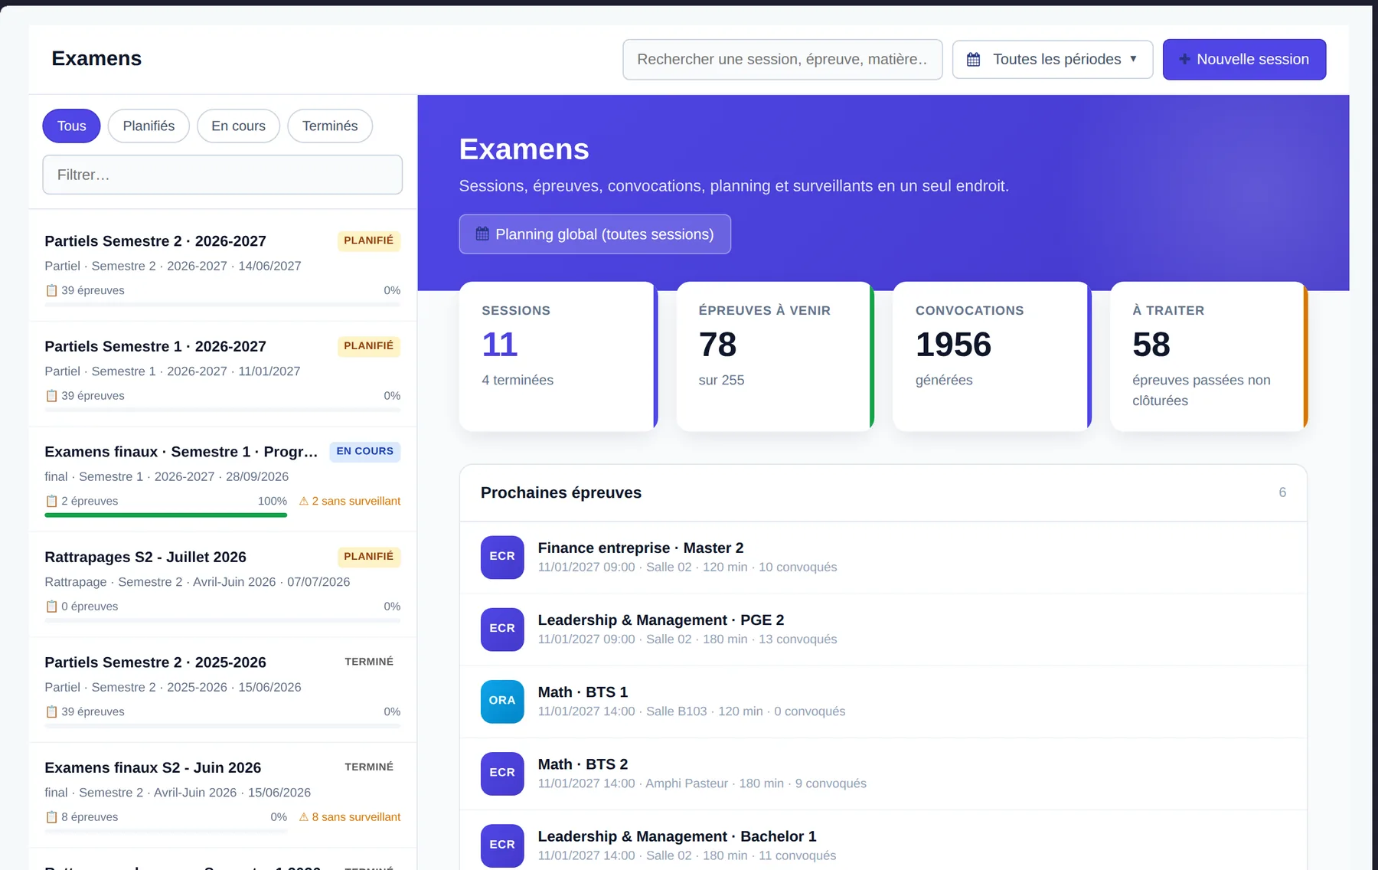
Task: Open Partiels Semestre 1 · 2026-2027 session
Action: (222, 374)
